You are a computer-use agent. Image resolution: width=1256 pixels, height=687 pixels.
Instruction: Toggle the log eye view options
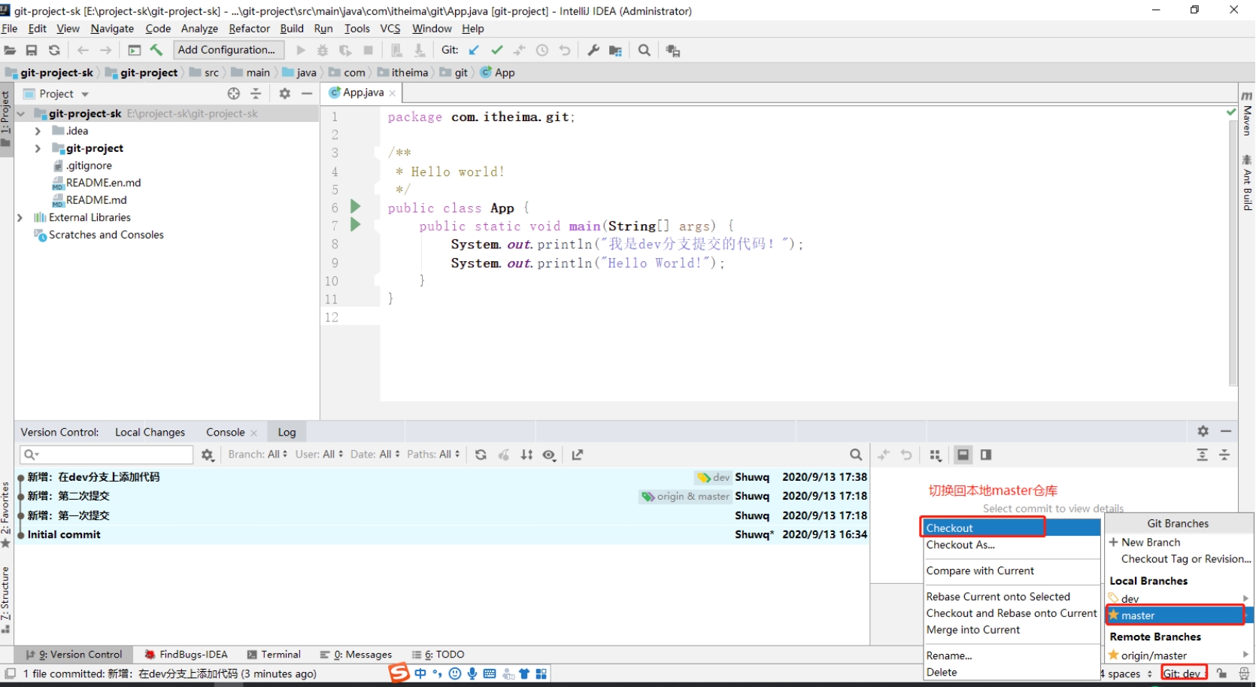pyautogui.click(x=549, y=454)
